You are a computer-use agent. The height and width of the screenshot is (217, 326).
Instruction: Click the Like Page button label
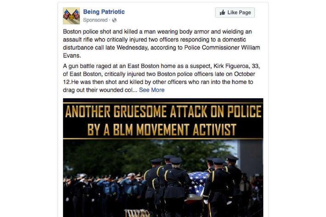click(239, 12)
